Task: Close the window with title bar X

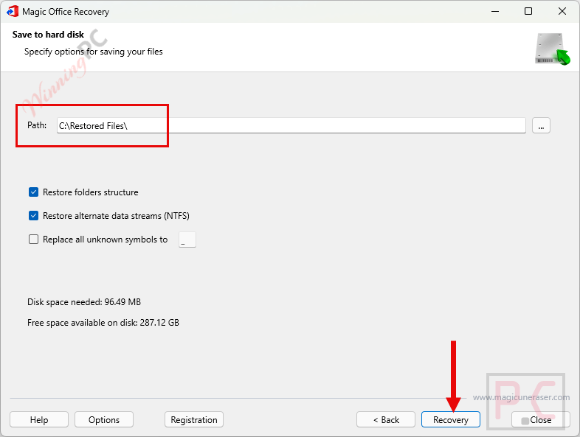Action: coord(562,12)
